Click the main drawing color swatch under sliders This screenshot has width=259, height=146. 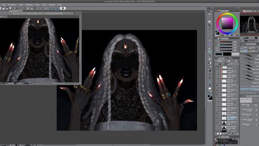point(219,54)
